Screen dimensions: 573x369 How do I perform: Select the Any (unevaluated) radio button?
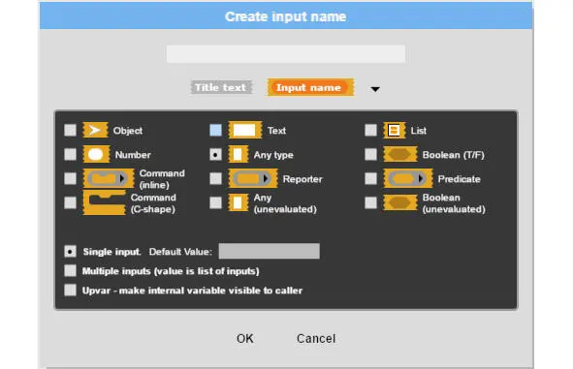click(215, 202)
